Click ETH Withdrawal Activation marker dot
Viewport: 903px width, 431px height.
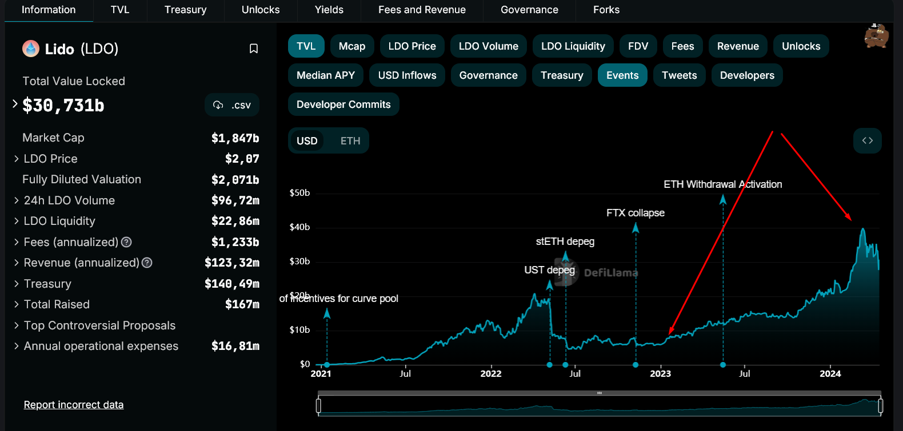point(723,365)
